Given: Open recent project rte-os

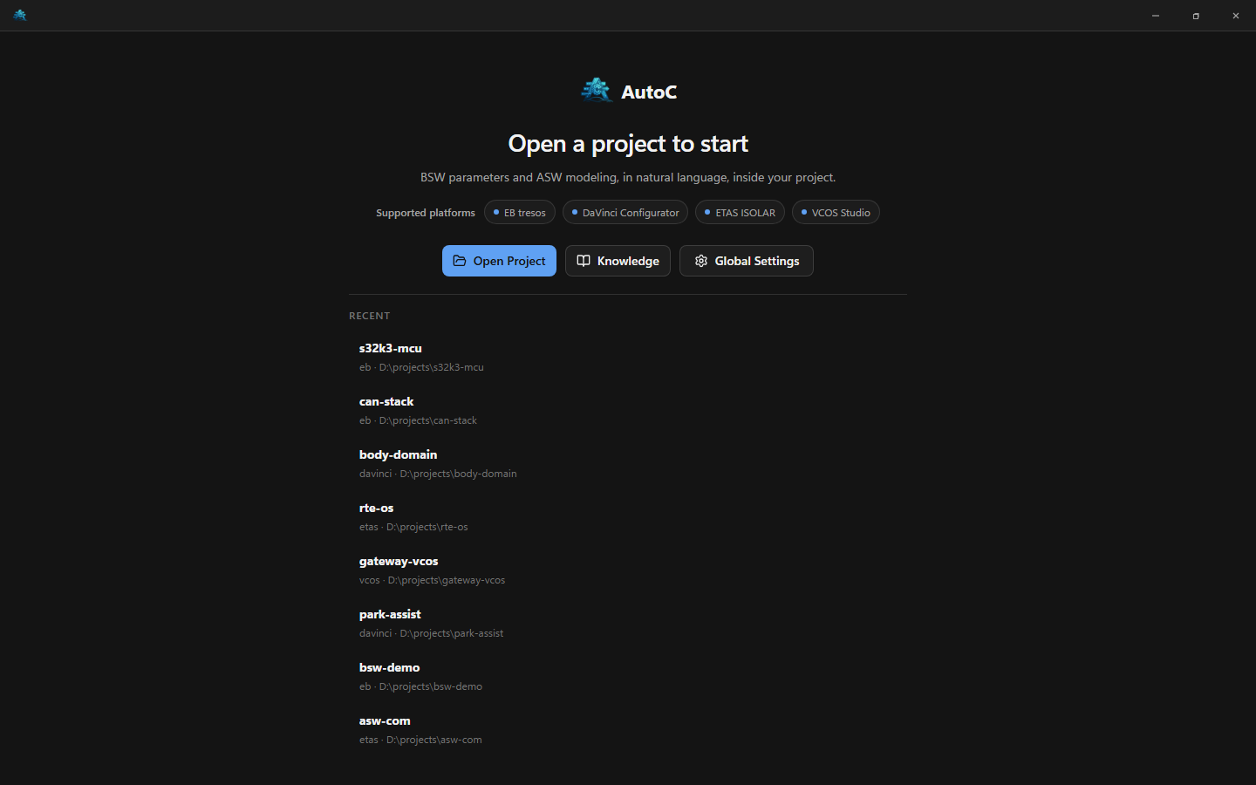Looking at the screenshot, I should (628, 516).
